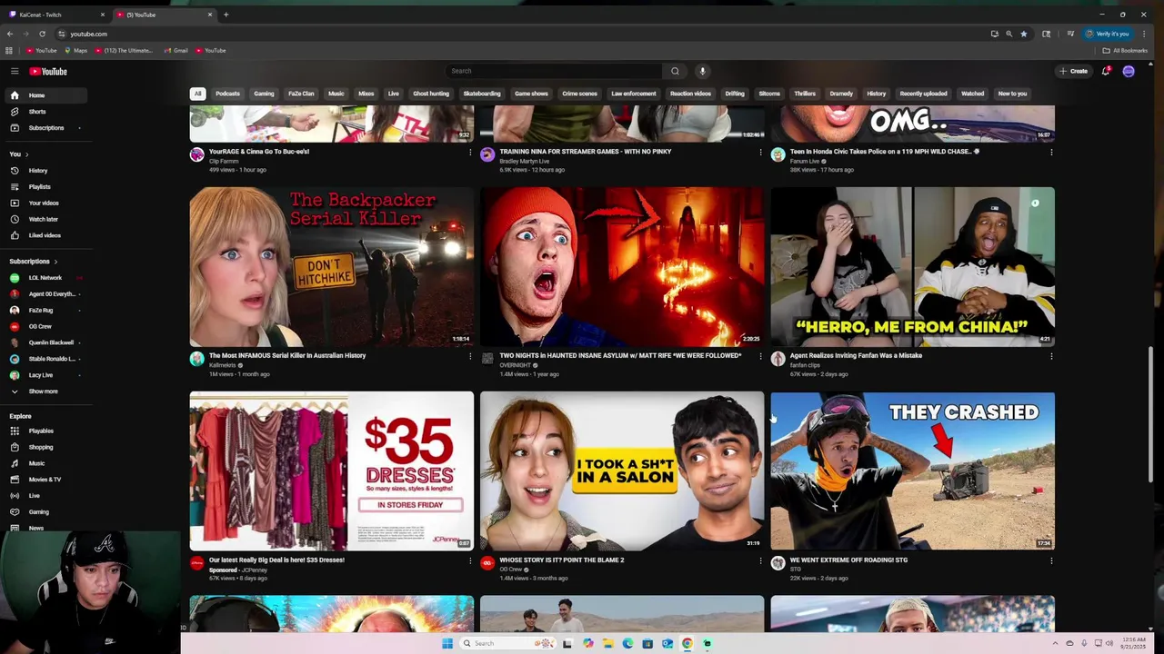
Task: Open the Quenlin Blackwell subscription
Action: tap(44, 342)
